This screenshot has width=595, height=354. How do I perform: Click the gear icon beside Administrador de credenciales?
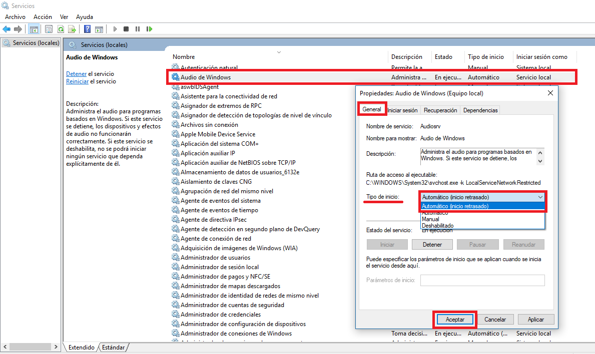pos(175,314)
